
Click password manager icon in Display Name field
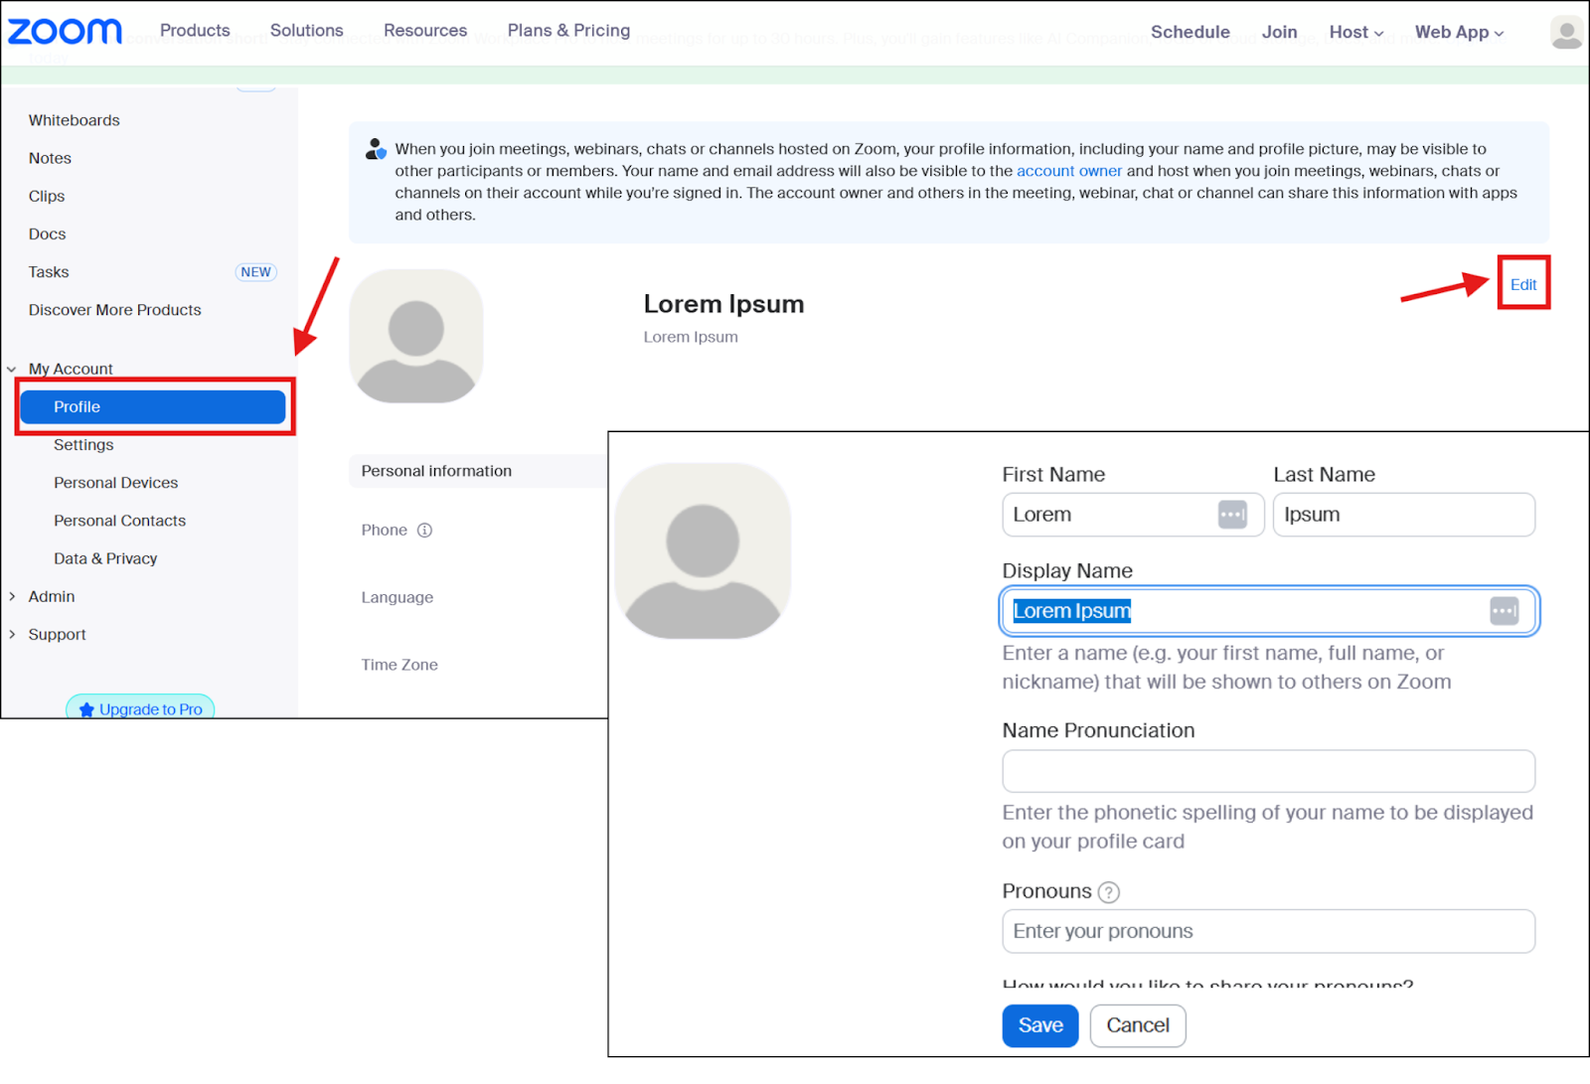tap(1503, 611)
